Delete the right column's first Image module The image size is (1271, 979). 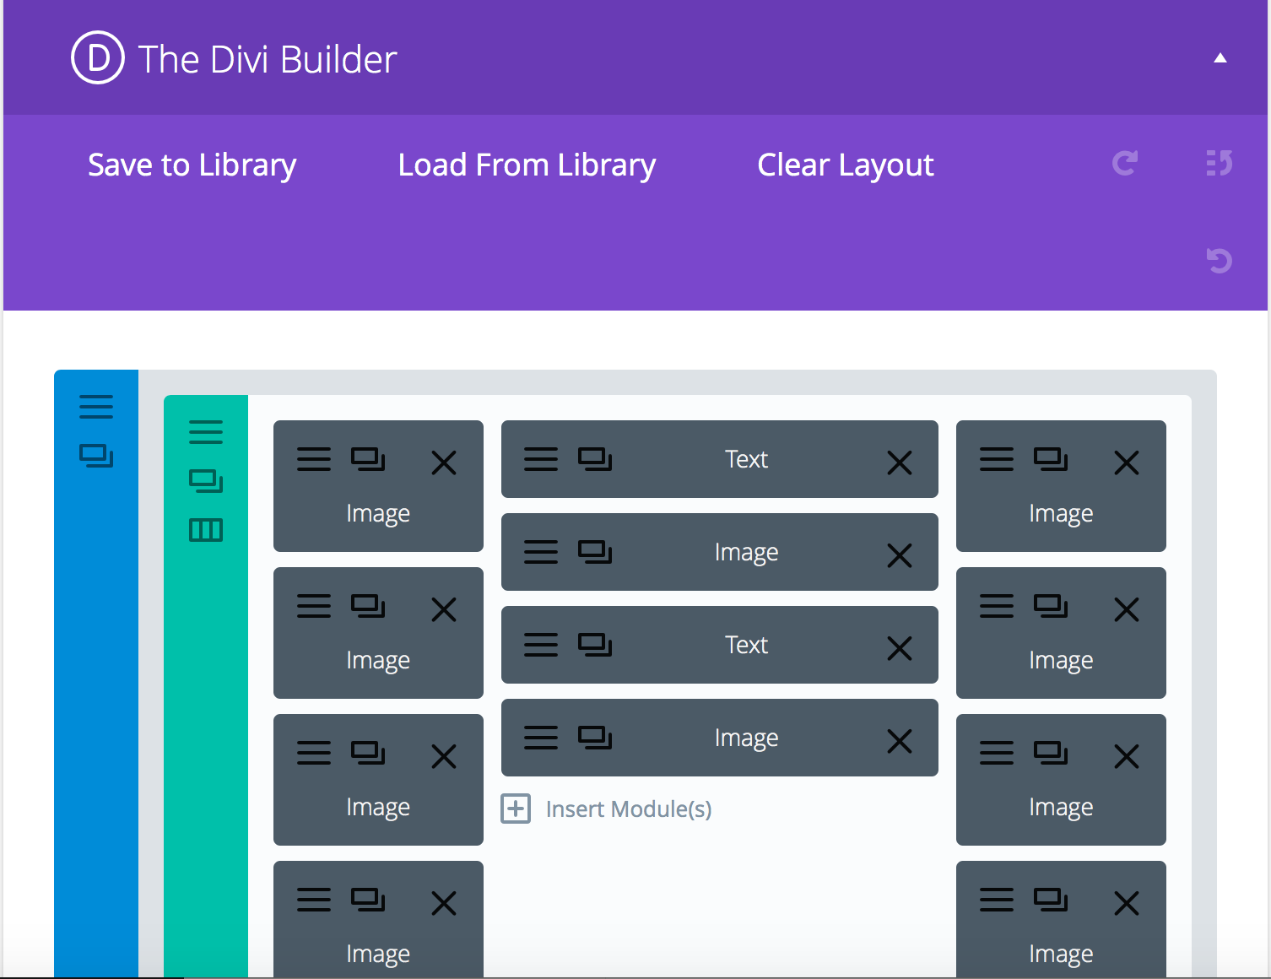pos(1127,462)
